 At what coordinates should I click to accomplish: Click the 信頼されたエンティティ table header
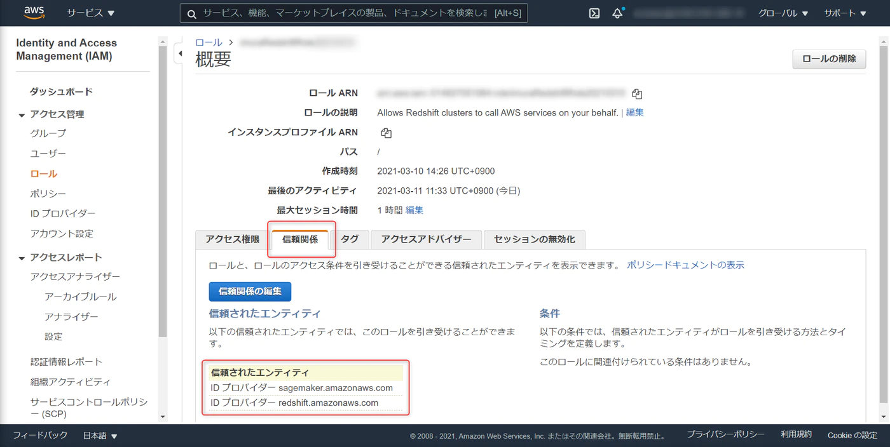tap(306, 373)
